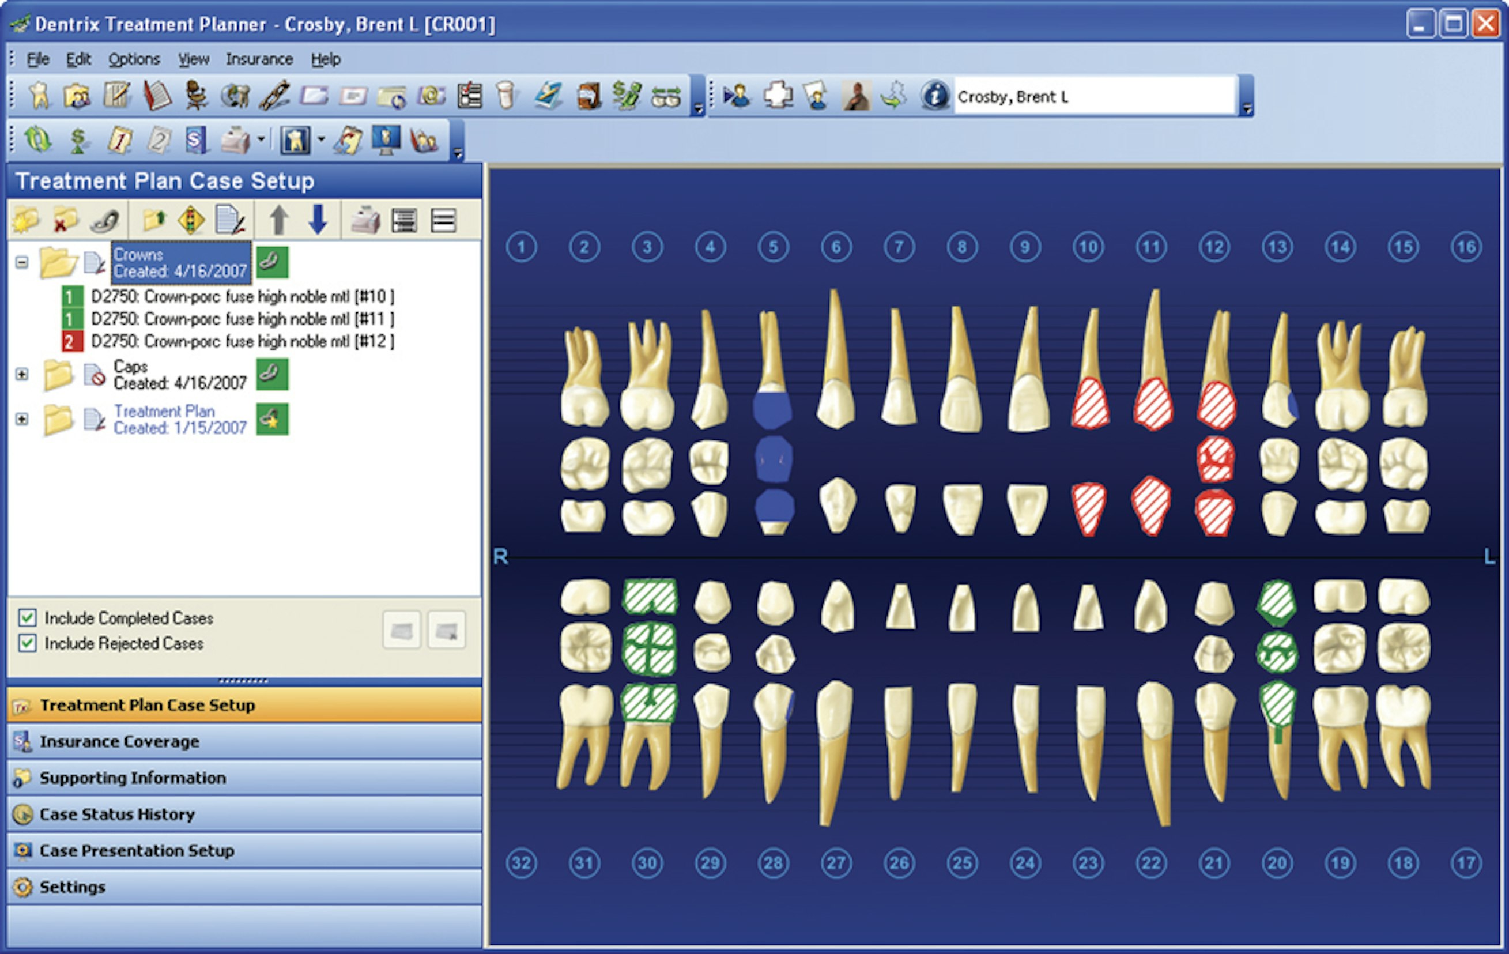This screenshot has width=1509, height=954.
Task: Move case down with blue arrow
Action: 318,220
